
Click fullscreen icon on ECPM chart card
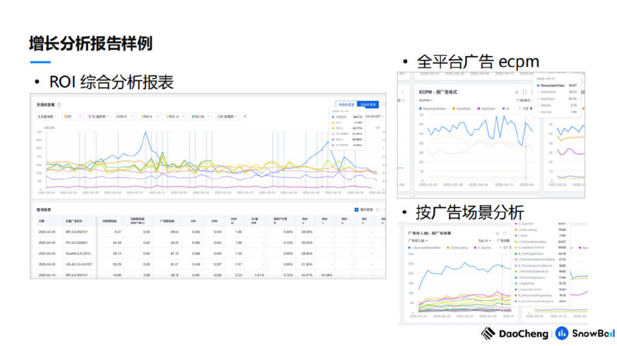525,92
